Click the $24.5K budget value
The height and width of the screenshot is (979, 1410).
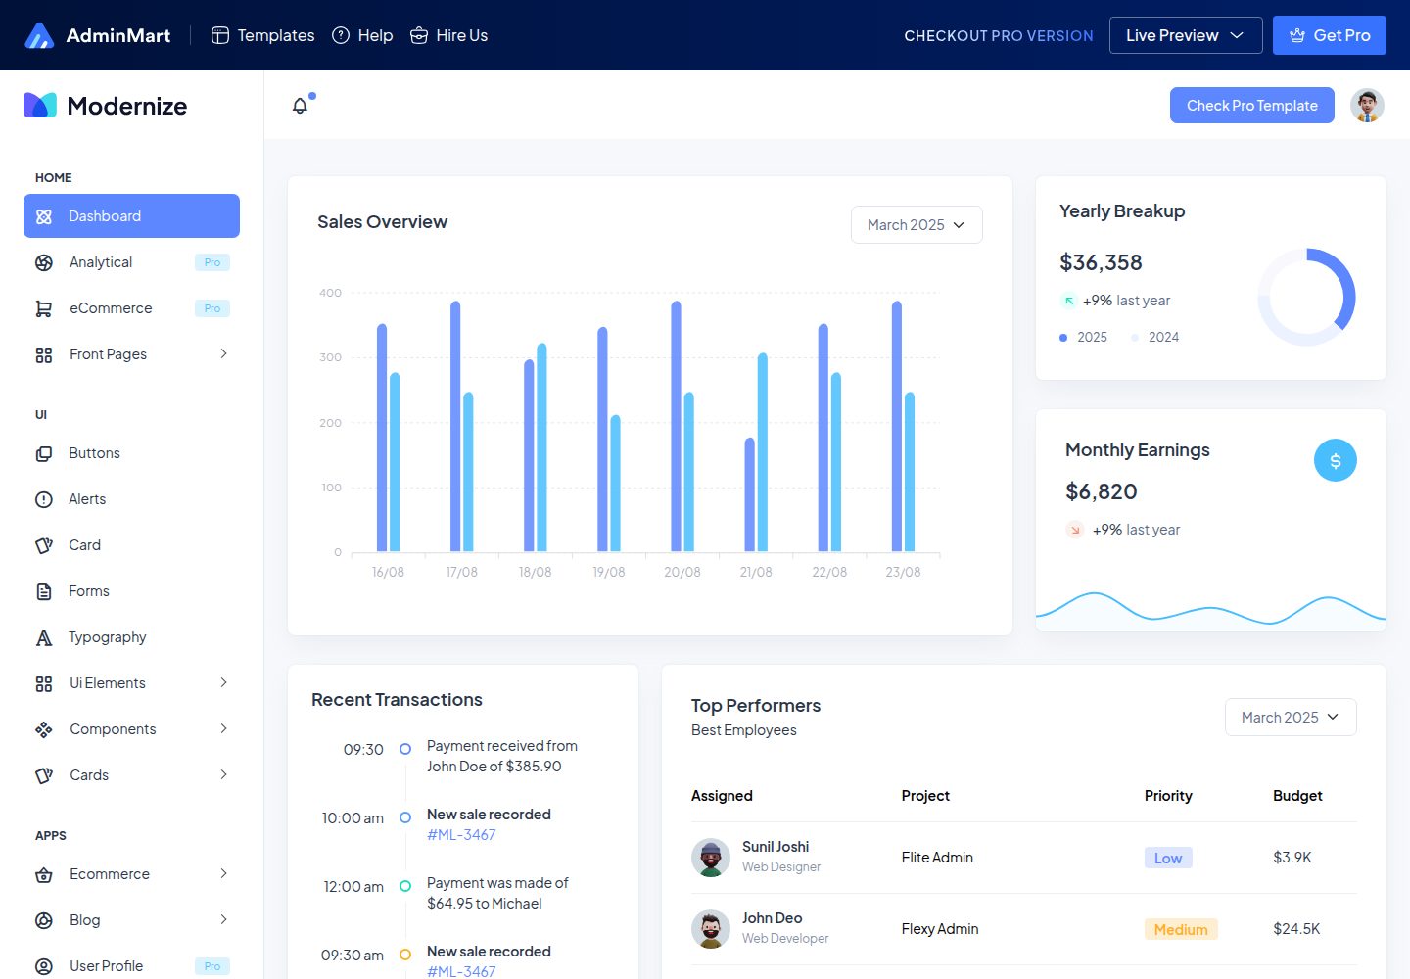coord(1296,929)
